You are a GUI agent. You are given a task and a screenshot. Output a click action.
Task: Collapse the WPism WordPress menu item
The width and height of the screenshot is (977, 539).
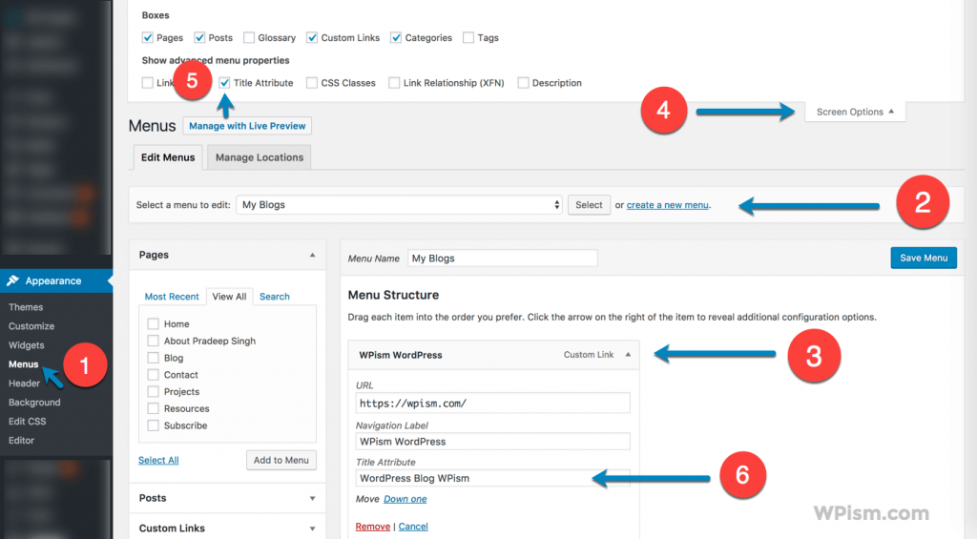pos(628,355)
